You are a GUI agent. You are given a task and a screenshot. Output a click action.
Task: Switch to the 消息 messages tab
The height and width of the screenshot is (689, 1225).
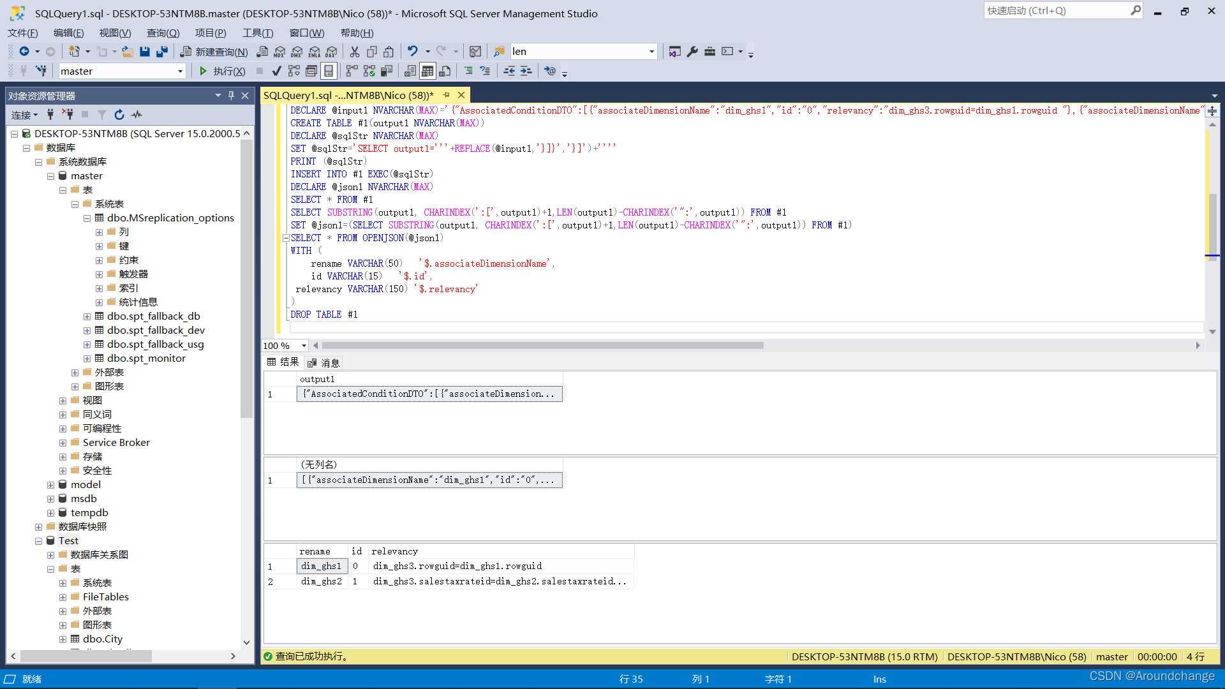click(x=324, y=363)
